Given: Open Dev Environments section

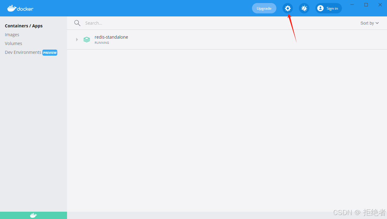Looking at the screenshot, I should 23,52.
